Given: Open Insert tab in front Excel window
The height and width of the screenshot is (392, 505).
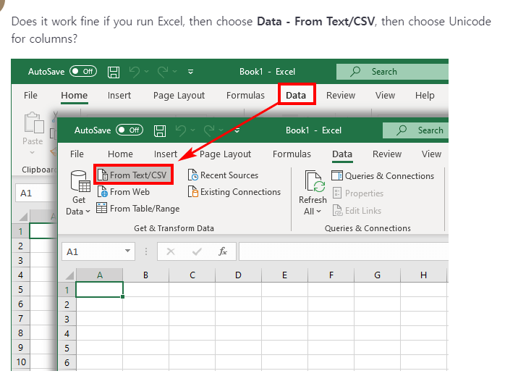Looking at the screenshot, I should tap(166, 154).
